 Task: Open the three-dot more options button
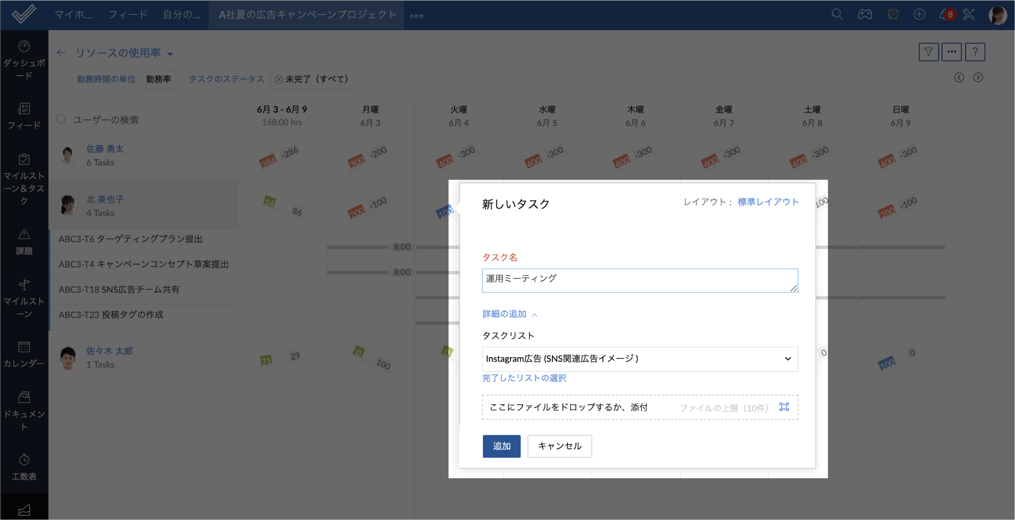tap(952, 52)
